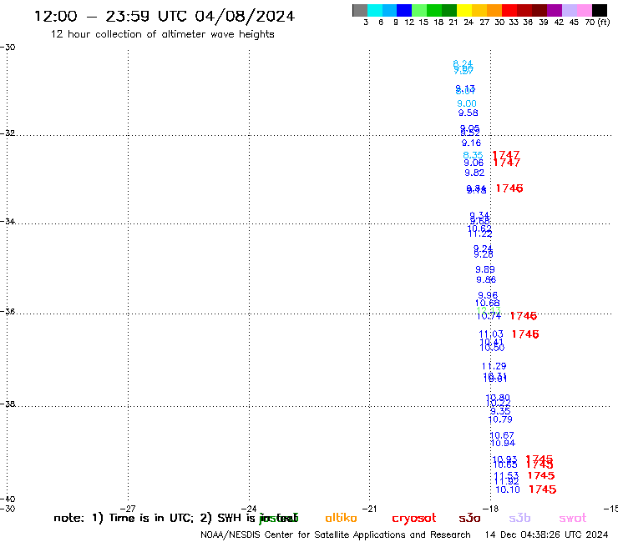618x542 pixels.
Task: Click the wave height value '10.10'
Action: tap(508, 489)
